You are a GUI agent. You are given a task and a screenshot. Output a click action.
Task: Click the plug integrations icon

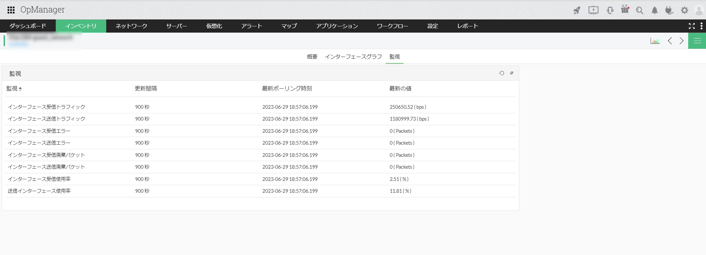(669, 11)
